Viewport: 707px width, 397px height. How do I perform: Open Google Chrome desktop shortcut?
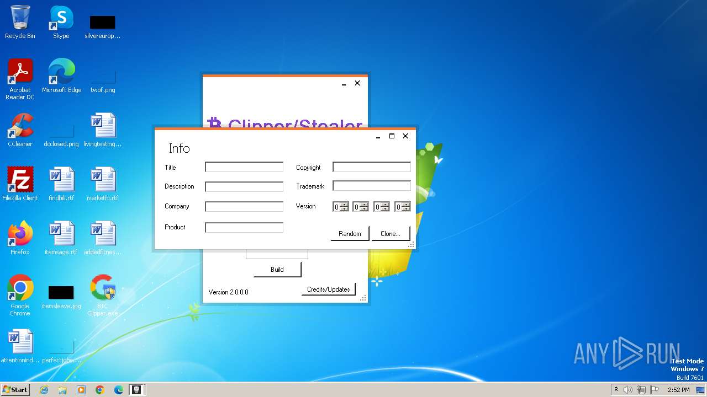pos(20,296)
